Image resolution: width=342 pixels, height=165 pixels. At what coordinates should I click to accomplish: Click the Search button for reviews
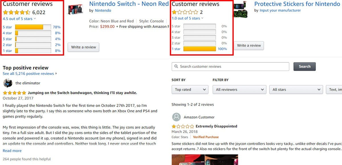pyautogui.click(x=305, y=66)
